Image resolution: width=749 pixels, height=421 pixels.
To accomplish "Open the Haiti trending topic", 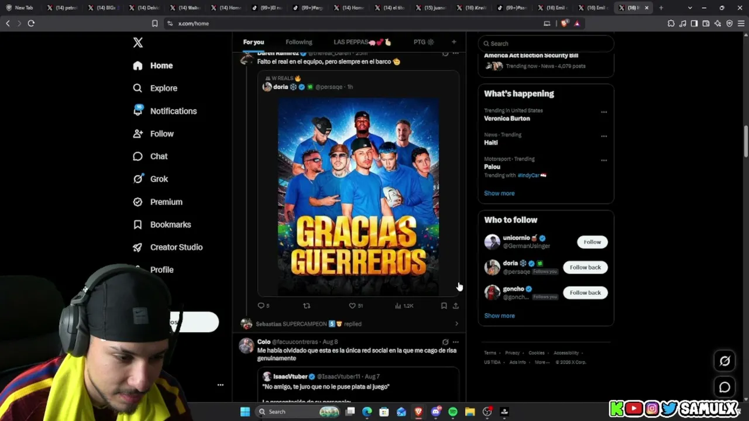I will coord(491,143).
